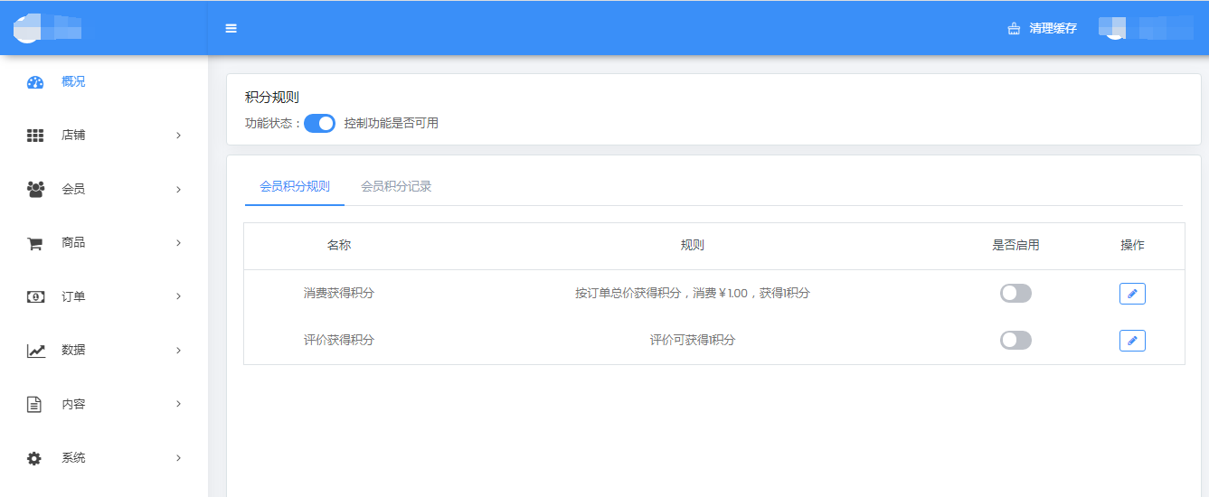Expand the 内容 submenu arrow
Viewport: 1209px width, 497px height.
(178, 404)
